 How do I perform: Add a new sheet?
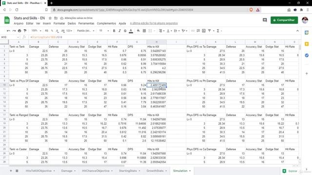[x=11, y=171]
